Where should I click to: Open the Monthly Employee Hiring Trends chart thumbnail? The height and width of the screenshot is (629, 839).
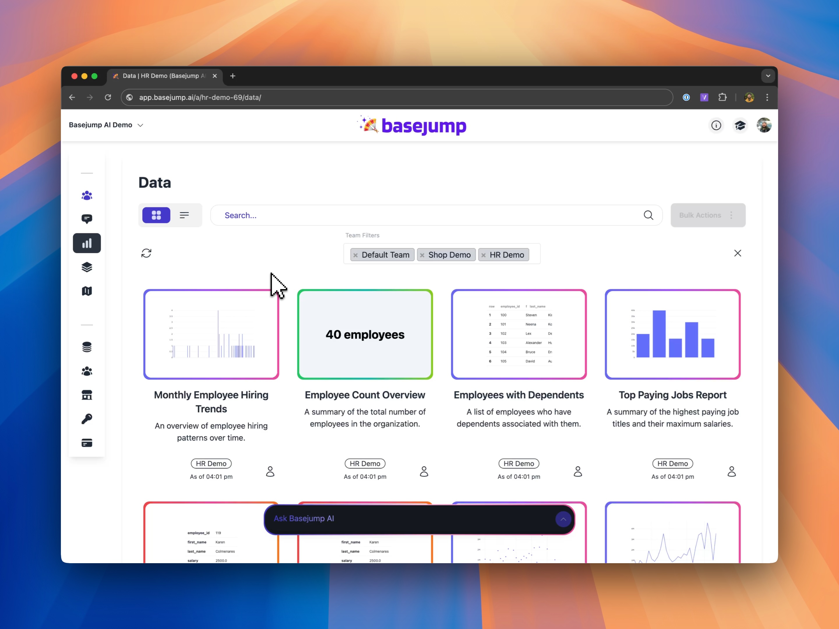click(x=211, y=334)
